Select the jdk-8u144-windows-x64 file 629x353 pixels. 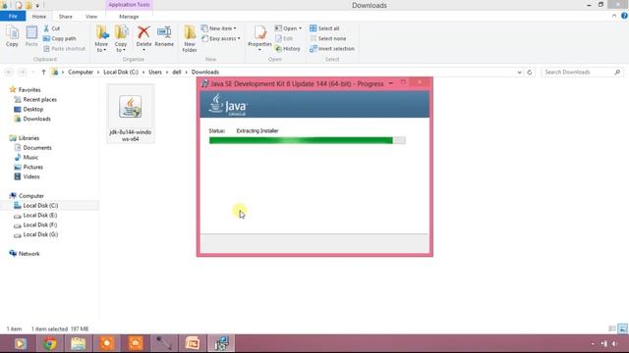pos(131,114)
